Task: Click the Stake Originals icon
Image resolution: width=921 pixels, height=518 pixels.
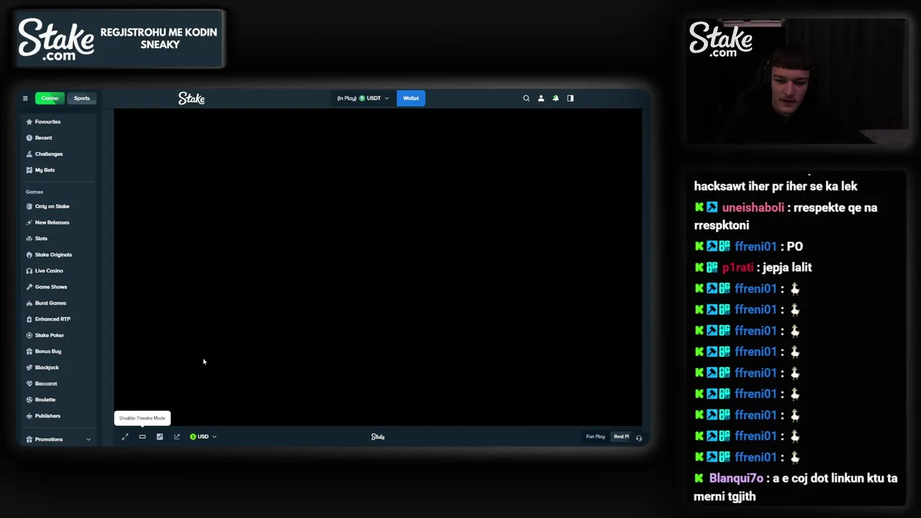Action: [30, 255]
